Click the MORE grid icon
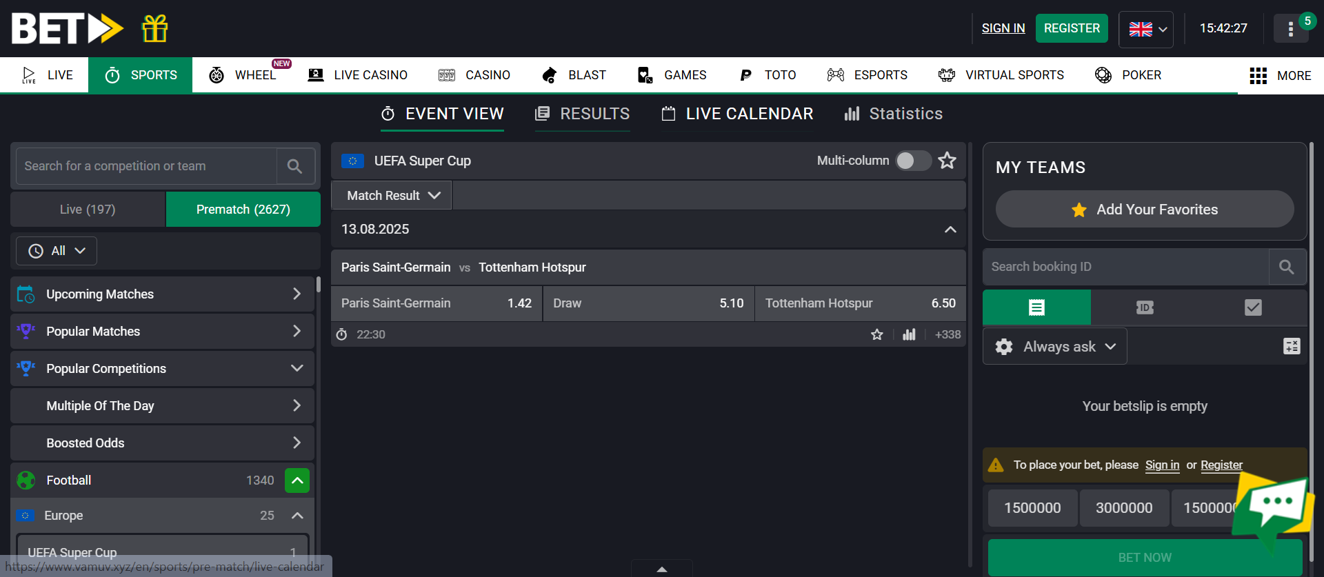This screenshot has height=577, width=1324. [x=1258, y=76]
